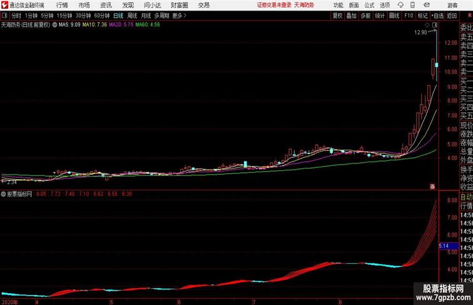Click the 通达信 red logo icon
The width and height of the screenshot is (473, 305).
click(x=4, y=5)
